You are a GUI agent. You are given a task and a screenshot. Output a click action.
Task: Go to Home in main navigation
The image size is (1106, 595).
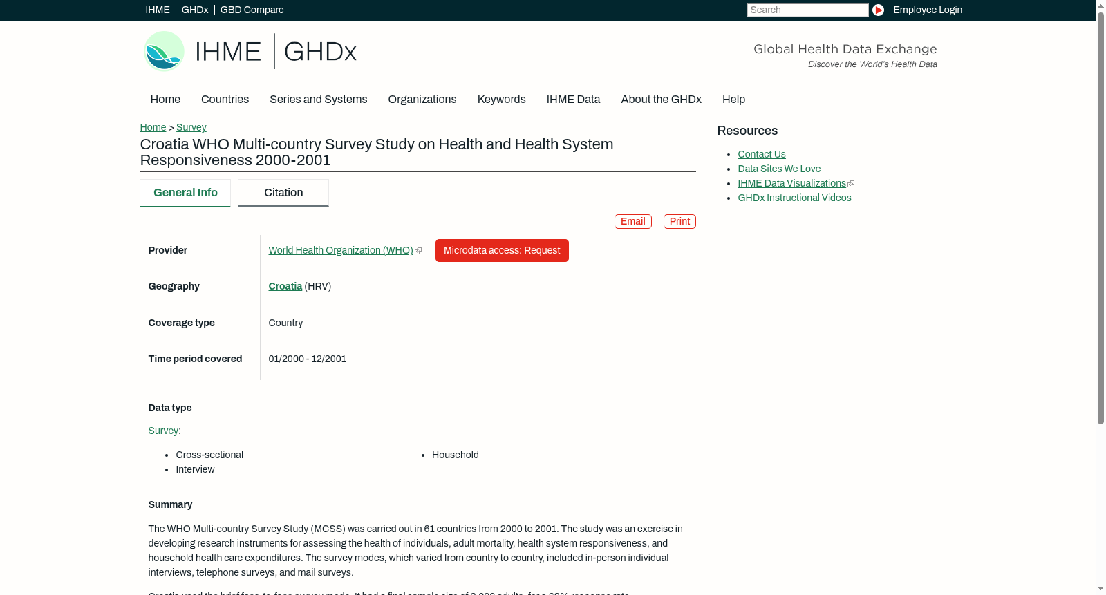[x=165, y=100]
